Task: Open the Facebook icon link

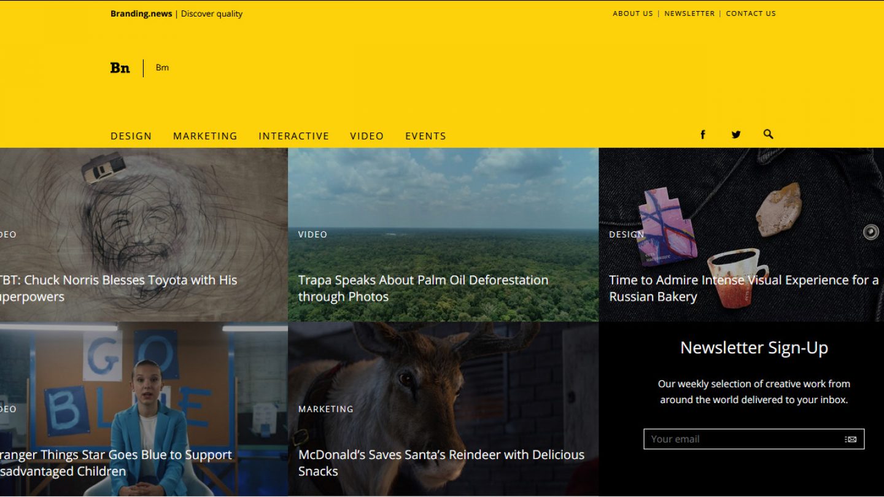Action: click(x=703, y=135)
